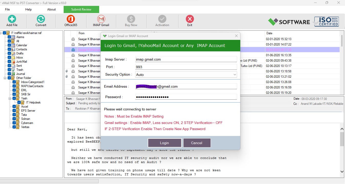The image size is (345, 184).
Task: Click the JunkMail folder icon
Action: point(14,62)
